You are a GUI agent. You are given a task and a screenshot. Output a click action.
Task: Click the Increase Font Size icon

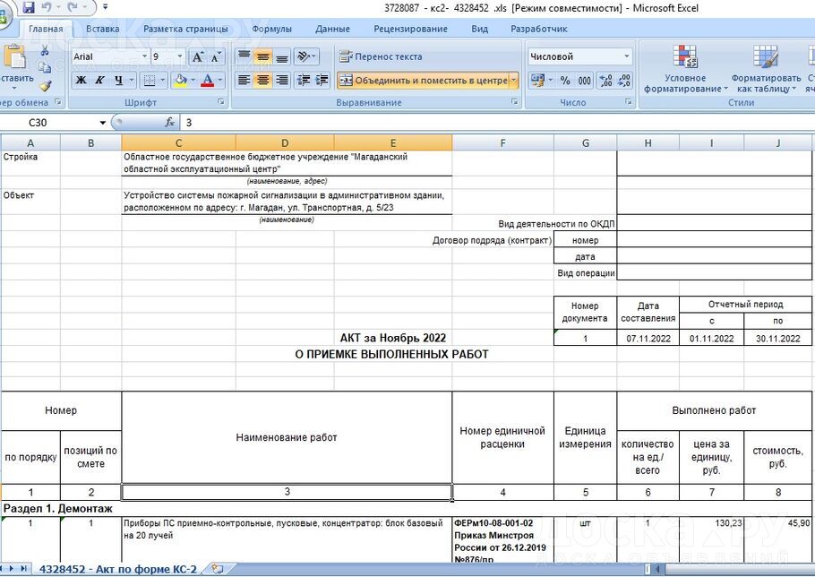(198, 56)
